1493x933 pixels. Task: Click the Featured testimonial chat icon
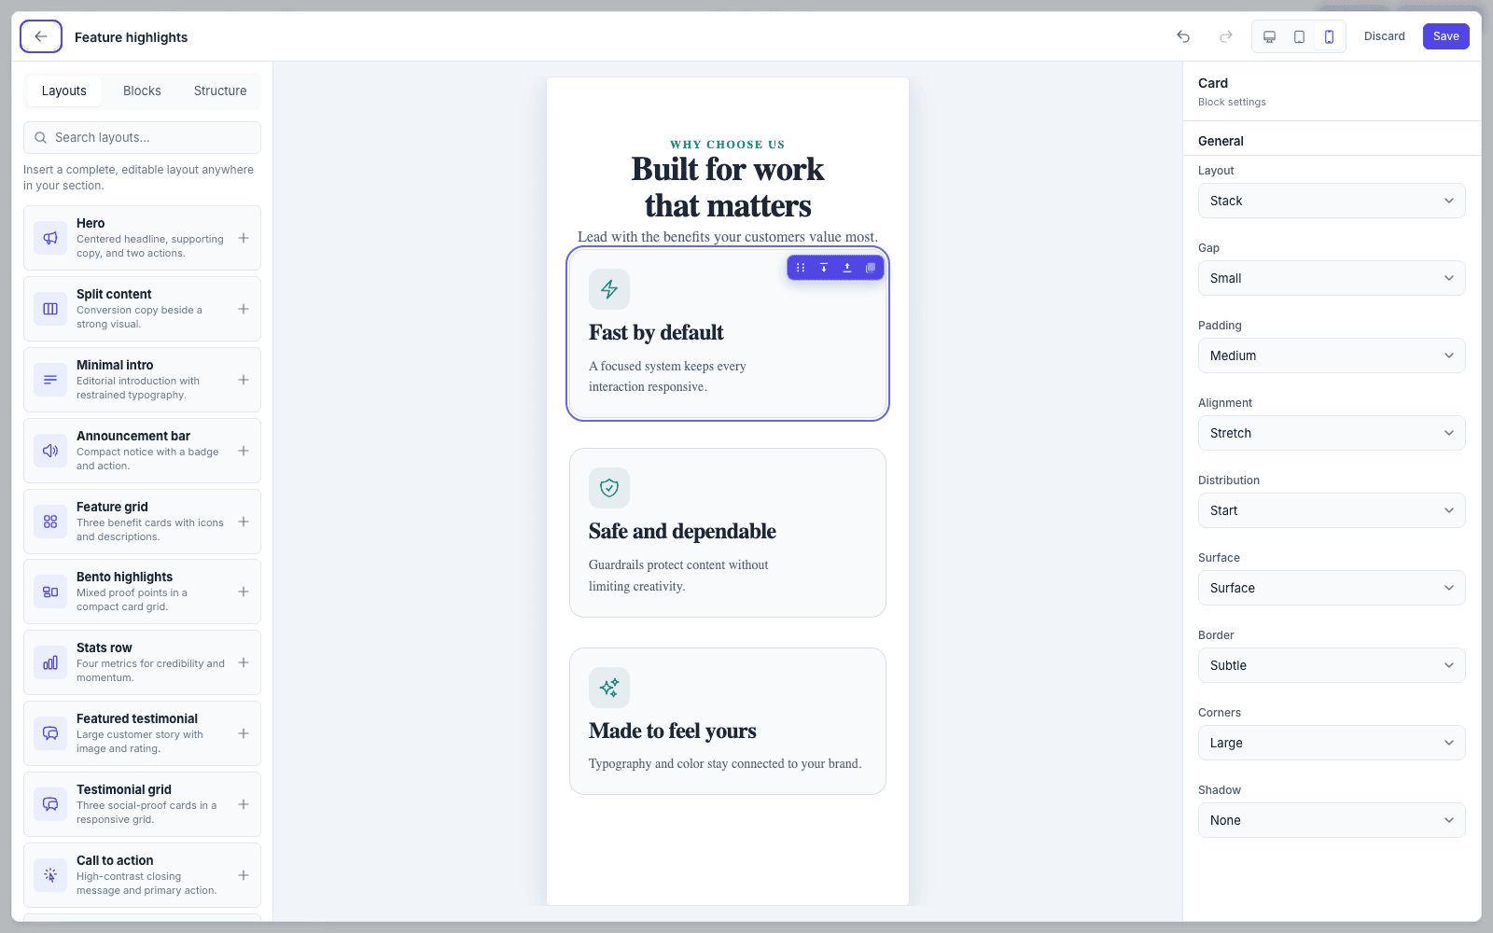tap(50, 733)
